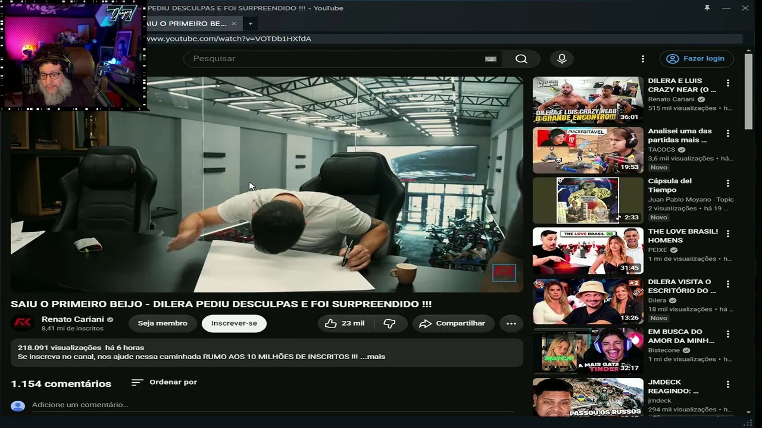Open the on-screen keyboard icon in search
762x428 pixels.
pyautogui.click(x=491, y=59)
